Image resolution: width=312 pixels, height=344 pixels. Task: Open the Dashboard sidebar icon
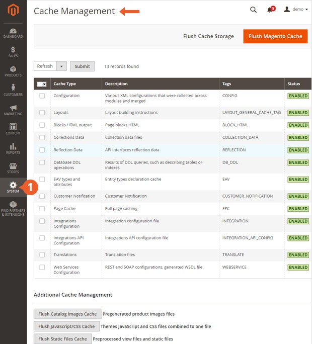click(13, 33)
